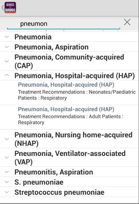Collapse the Hospital-acquired (HAP) chevron
This screenshot has width=139, height=204.
[7, 75]
